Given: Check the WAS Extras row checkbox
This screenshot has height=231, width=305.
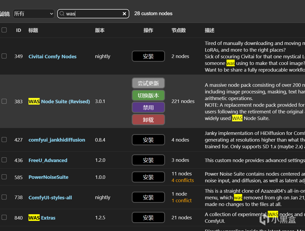Looking at the screenshot, I should (4, 217).
